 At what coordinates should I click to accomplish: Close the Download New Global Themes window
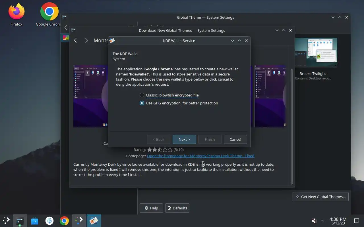(x=291, y=30)
